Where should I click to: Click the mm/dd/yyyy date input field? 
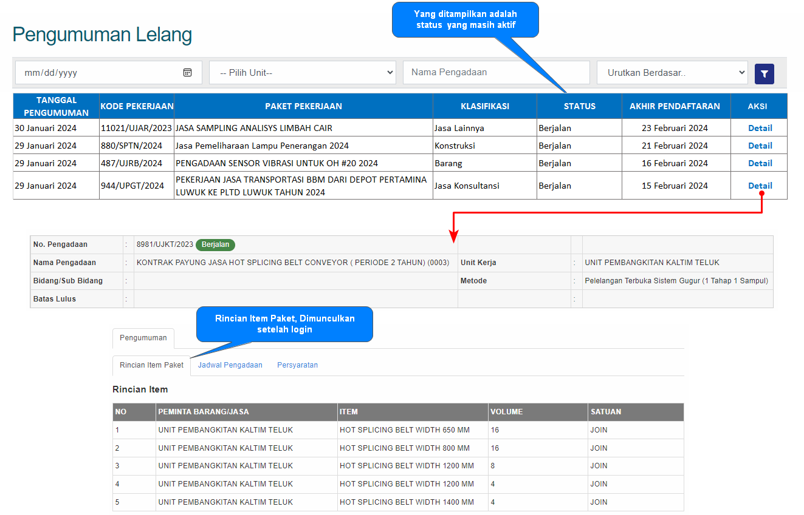pyautogui.click(x=97, y=73)
